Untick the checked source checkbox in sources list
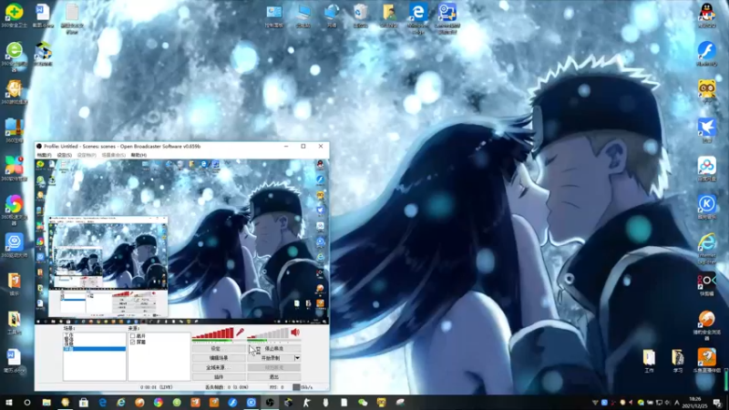729x410 pixels. click(x=132, y=342)
